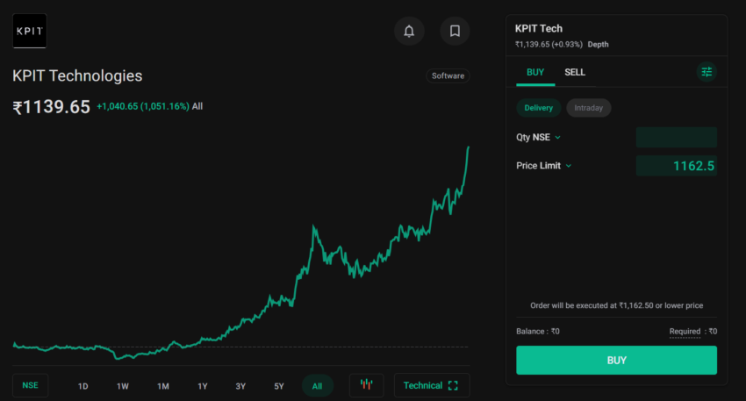
Task: Click the price limit input field
Action: pos(676,165)
